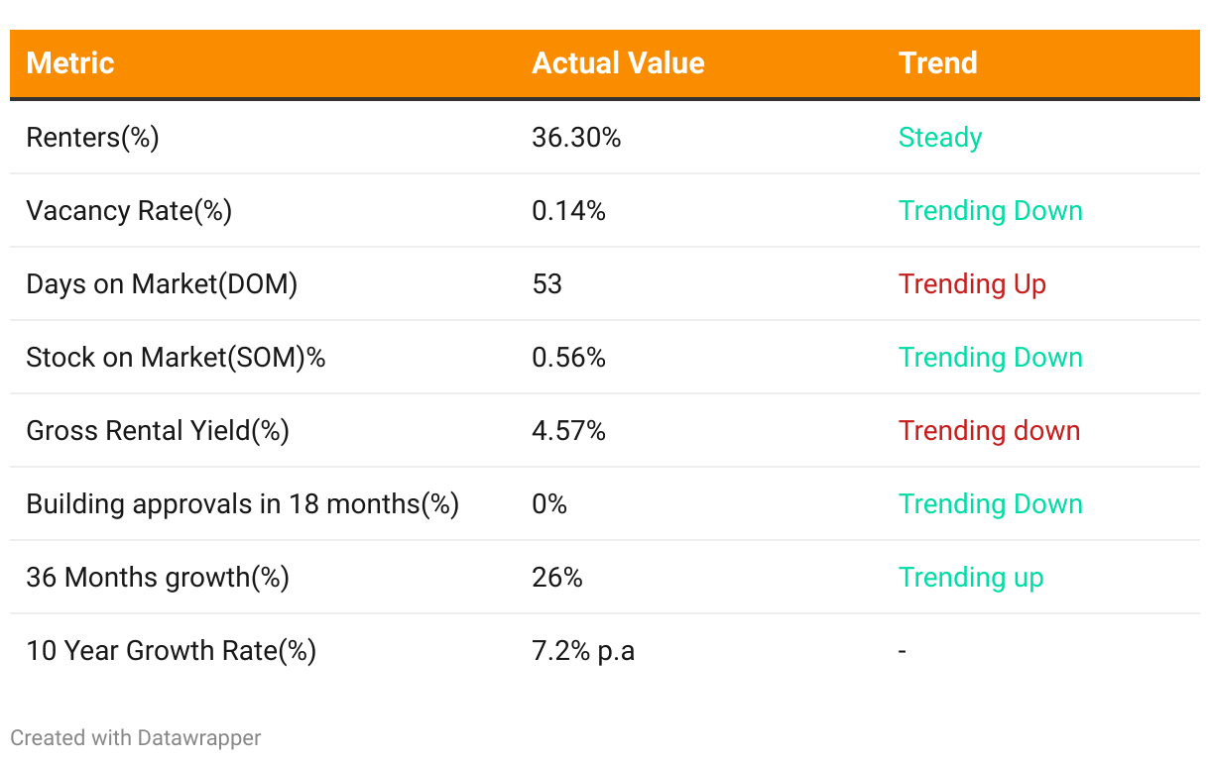Open the Created with Datawrapper link
This screenshot has height=761, width=1210.
point(136,738)
